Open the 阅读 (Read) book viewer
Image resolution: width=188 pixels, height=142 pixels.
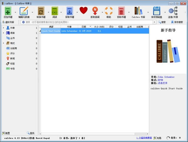tap(55, 11)
